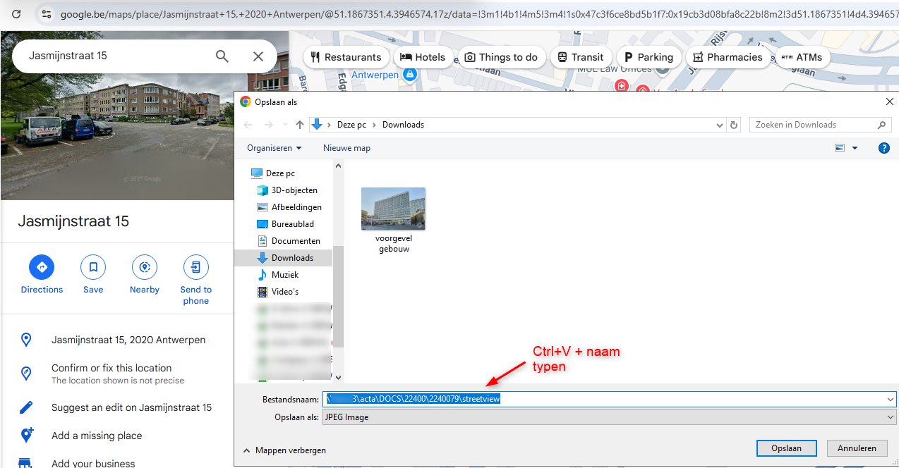Screen dimensions: 899x468
Task: Click the folder tree scrollbar up arrow
Action: [338, 166]
